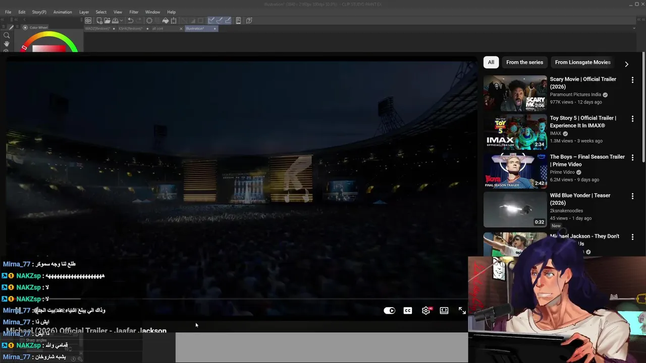Open The Boys Final Season Trailer thumbnail
Image resolution: width=646 pixels, height=363 pixels.
(x=515, y=170)
